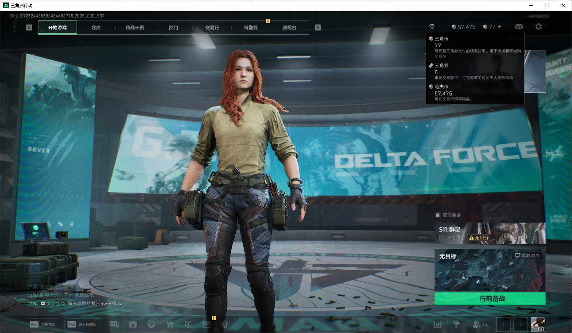Switch to the 特战干员 tab

click(x=135, y=28)
